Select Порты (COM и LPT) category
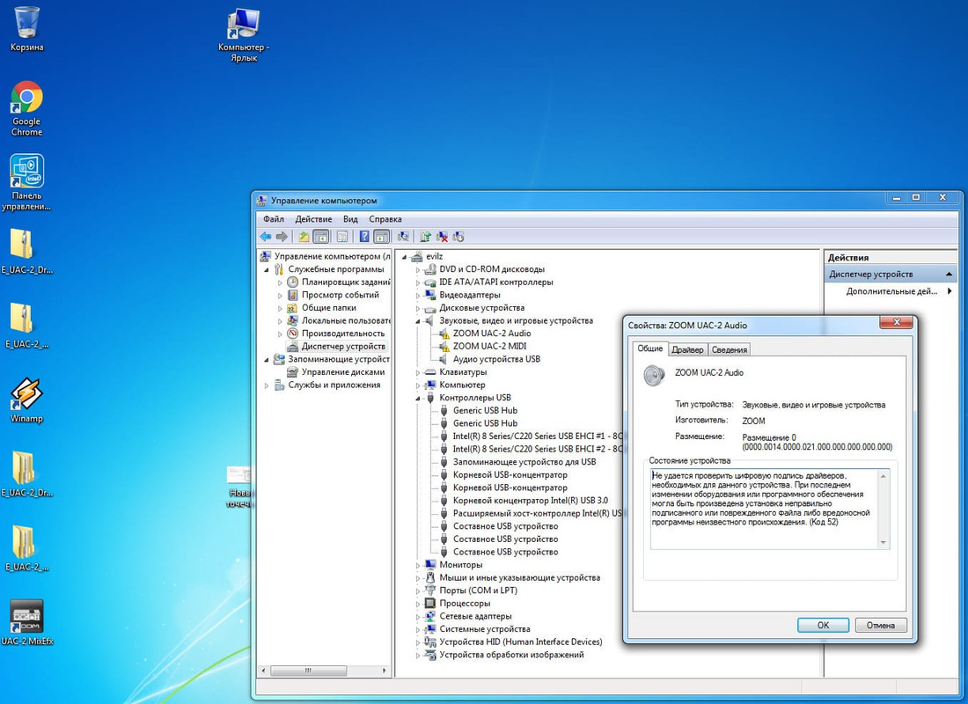This screenshot has width=968, height=704. [x=478, y=590]
